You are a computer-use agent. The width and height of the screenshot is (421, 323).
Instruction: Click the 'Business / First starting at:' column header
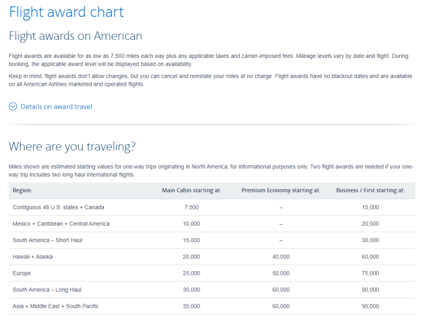pyautogui.click(x=370, y=191)
